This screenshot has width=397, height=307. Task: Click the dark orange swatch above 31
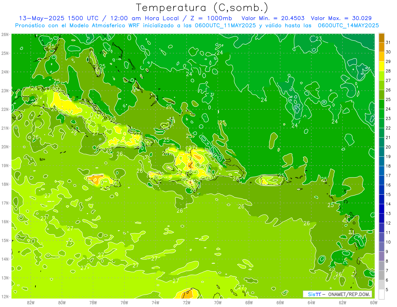pos(381,38)
